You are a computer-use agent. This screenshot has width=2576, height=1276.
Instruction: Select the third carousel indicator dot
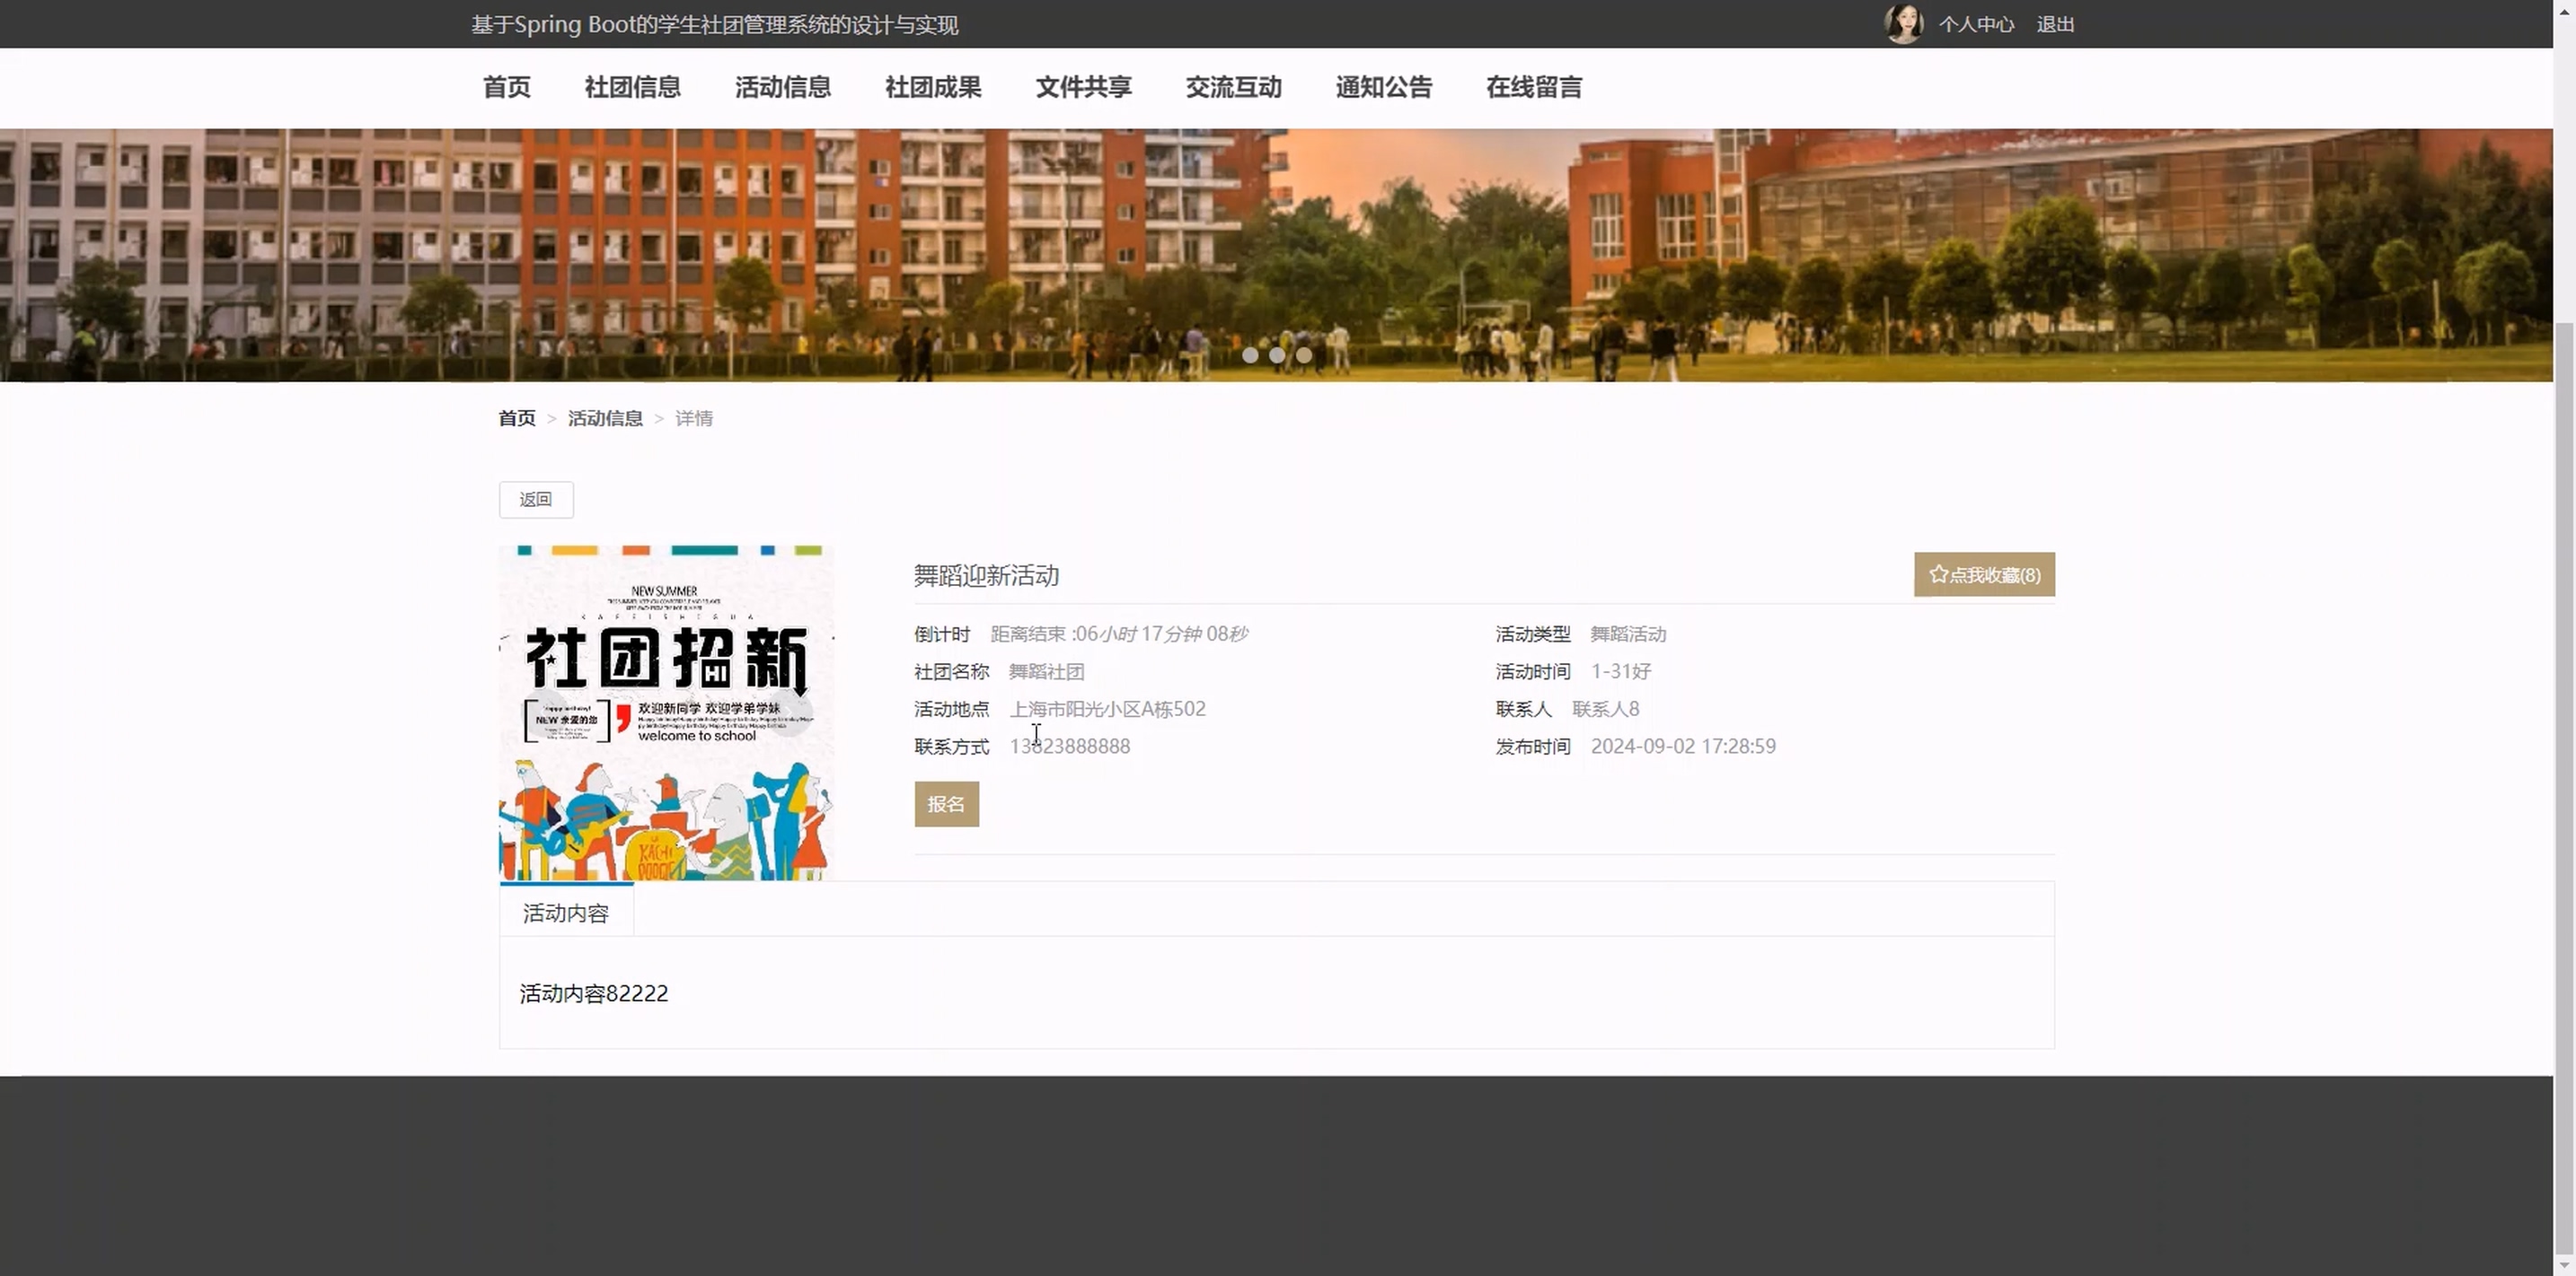[x=1304, y=354]
